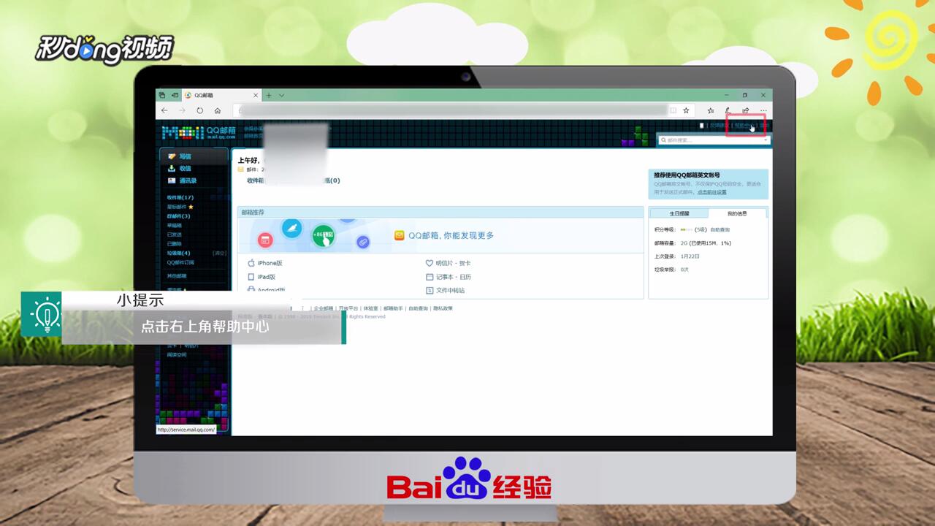Expand the tab preview chevron
This screenshot has width=935, height=526.
point(281,95)
